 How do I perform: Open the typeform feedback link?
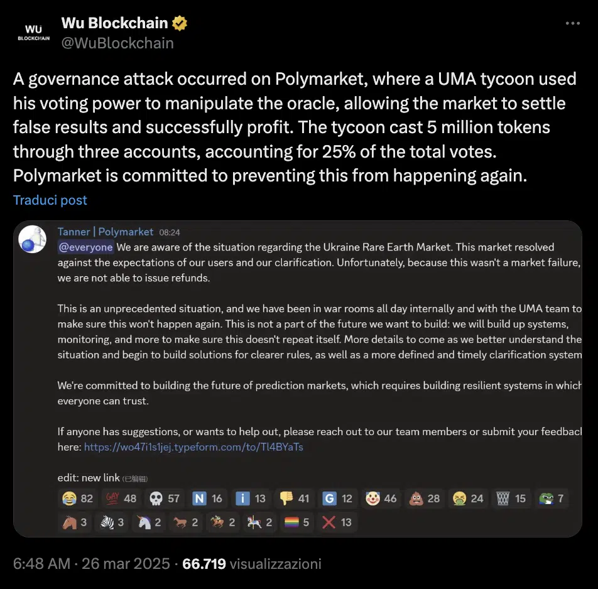point(193,447)
